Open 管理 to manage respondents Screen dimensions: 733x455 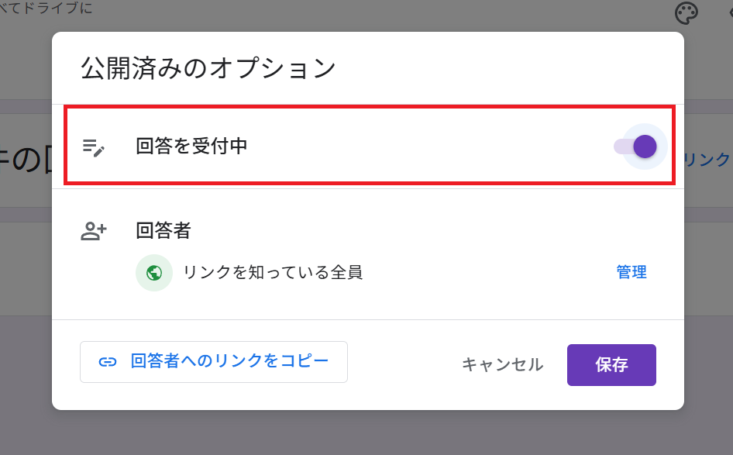click(x=631, y=272)
